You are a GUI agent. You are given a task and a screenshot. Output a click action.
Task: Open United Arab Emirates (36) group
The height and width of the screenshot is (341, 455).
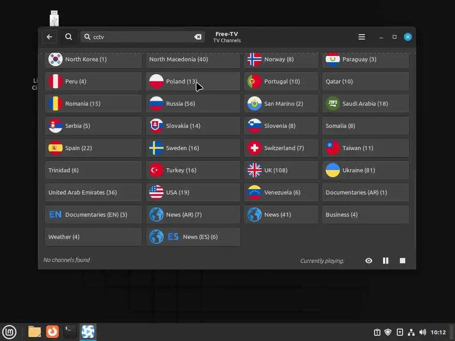93,192
